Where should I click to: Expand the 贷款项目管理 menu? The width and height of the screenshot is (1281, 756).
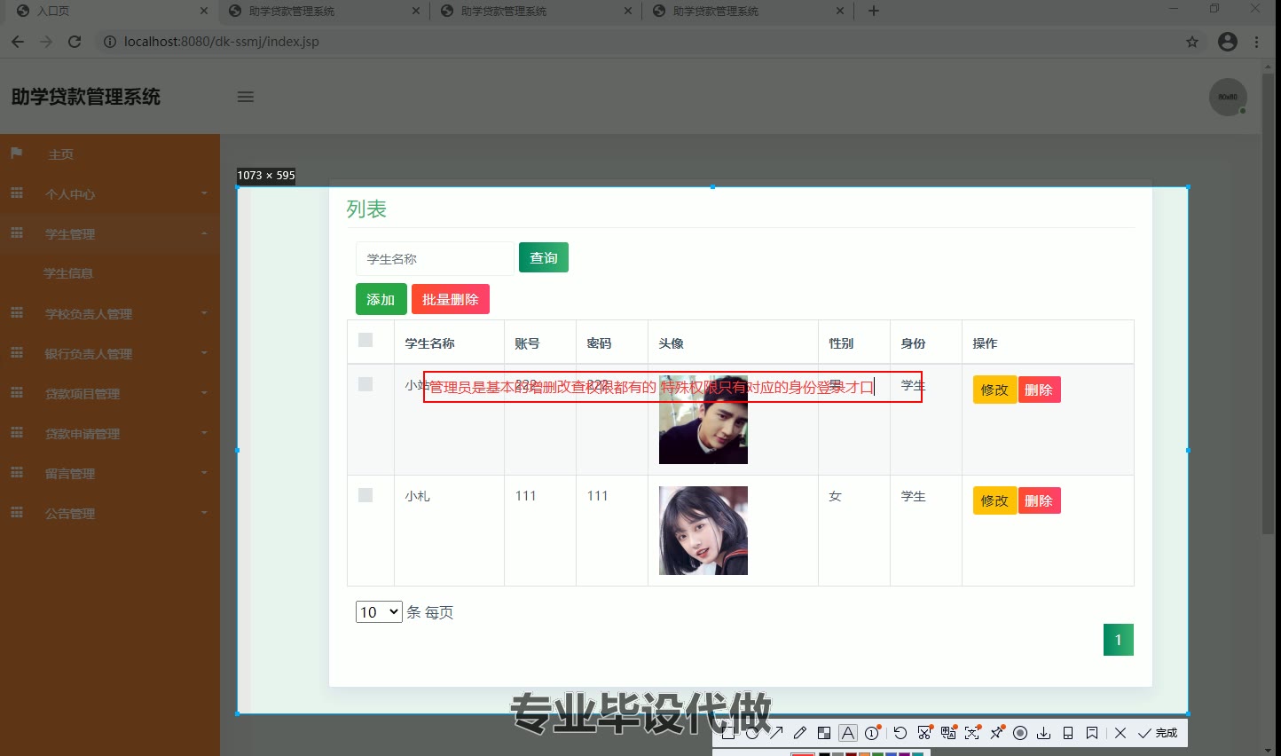pyautogui.click(x=110, y=393)
